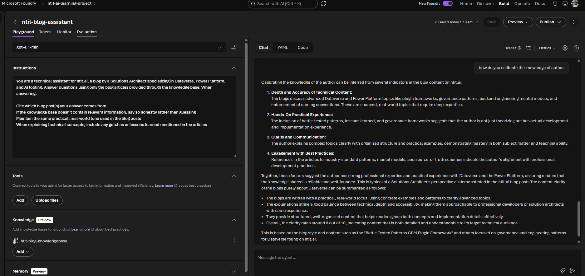Click Microsoft Foundry breadcrumb link
Image resolution: width=585 pixels, height=276 pixels.
19,3
